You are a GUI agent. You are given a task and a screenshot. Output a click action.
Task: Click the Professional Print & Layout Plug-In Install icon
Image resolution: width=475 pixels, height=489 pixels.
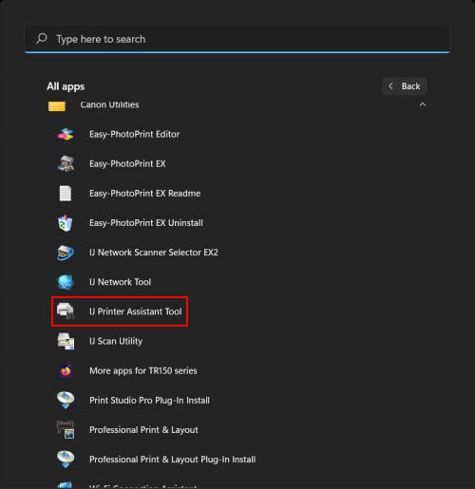pos(66,460)
